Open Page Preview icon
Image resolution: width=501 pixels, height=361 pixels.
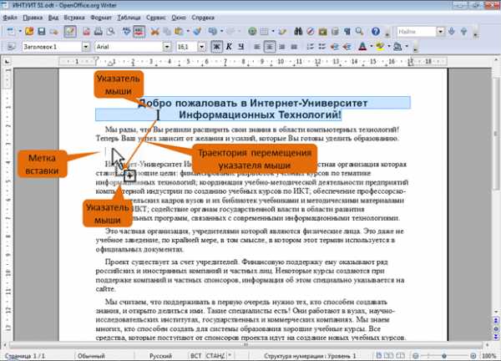[110, 31]
